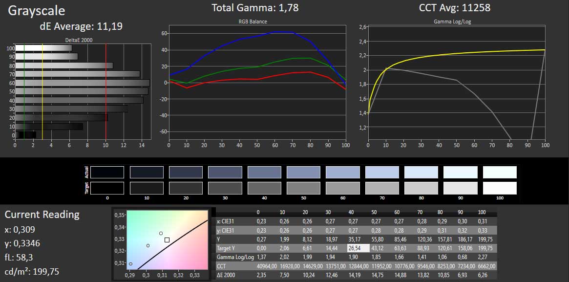Click the cd/m² 199,75 current reading
Viewport: 569px width, 282px height.
coord(32,271)
